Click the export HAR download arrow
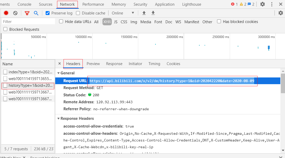Viewport: 285px width, 158px height. click(153, 13)
